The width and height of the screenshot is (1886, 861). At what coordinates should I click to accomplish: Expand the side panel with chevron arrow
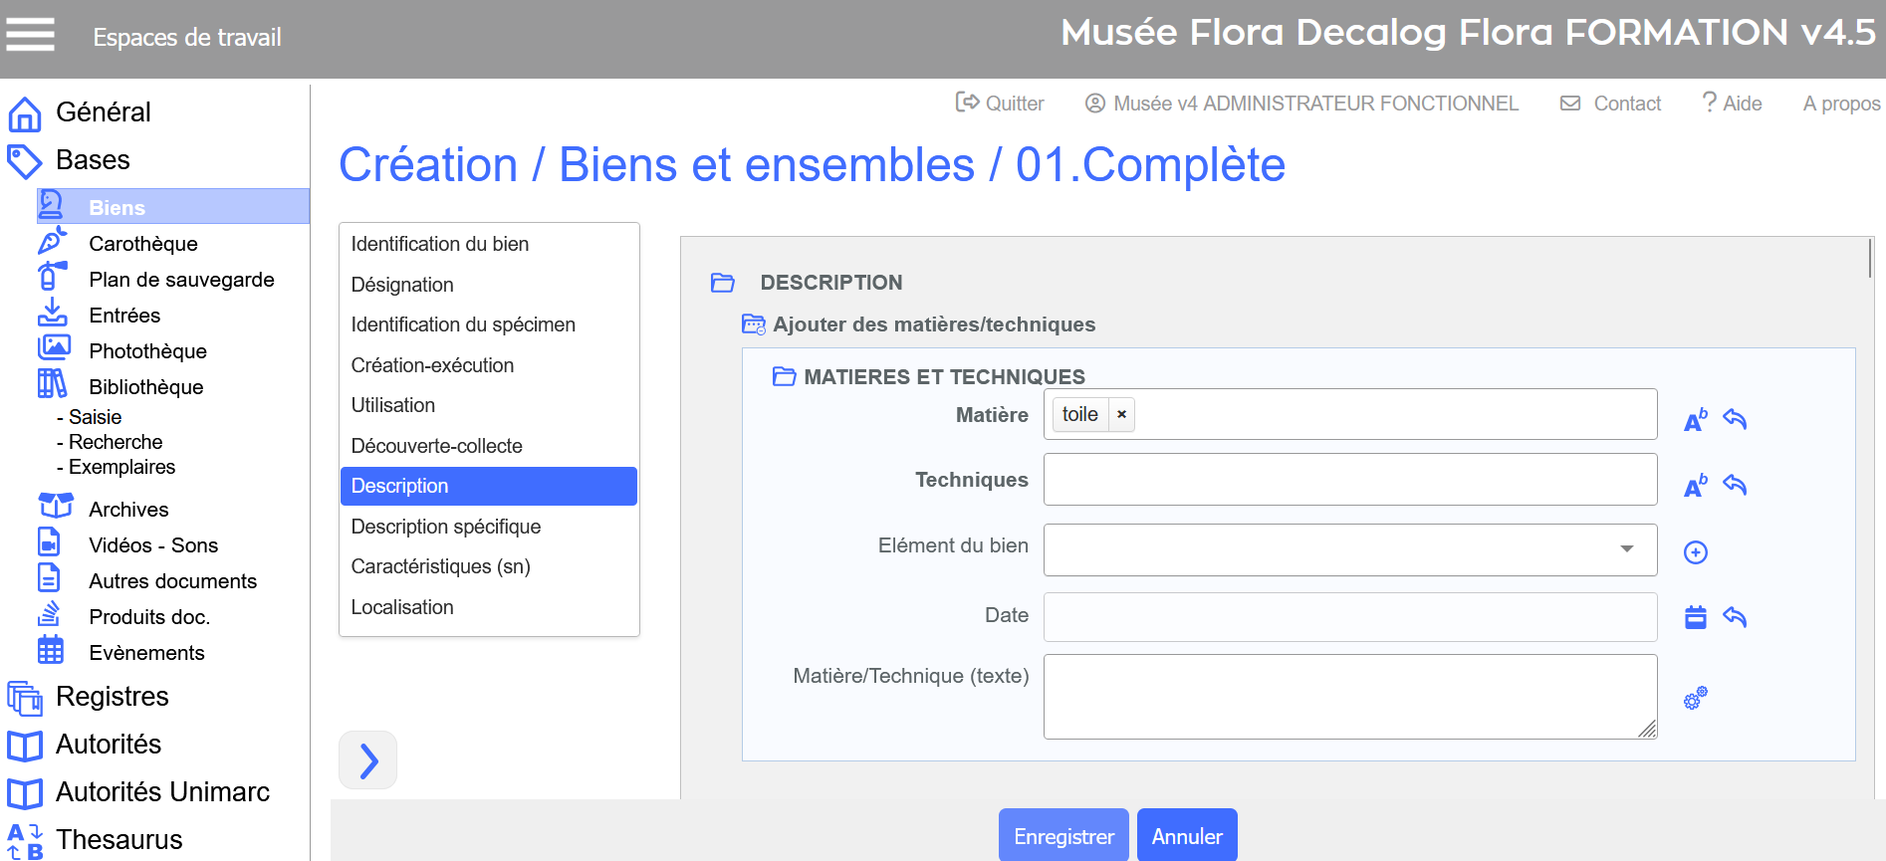pos(368,760)
